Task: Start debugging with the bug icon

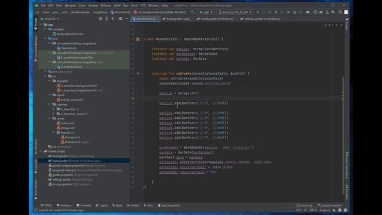Action: [276, 12]
